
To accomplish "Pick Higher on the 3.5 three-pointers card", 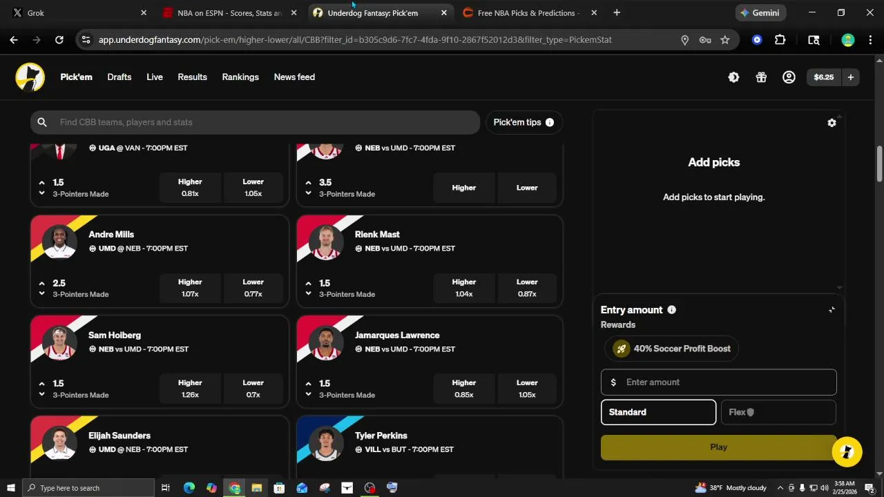I will [463, 188].
